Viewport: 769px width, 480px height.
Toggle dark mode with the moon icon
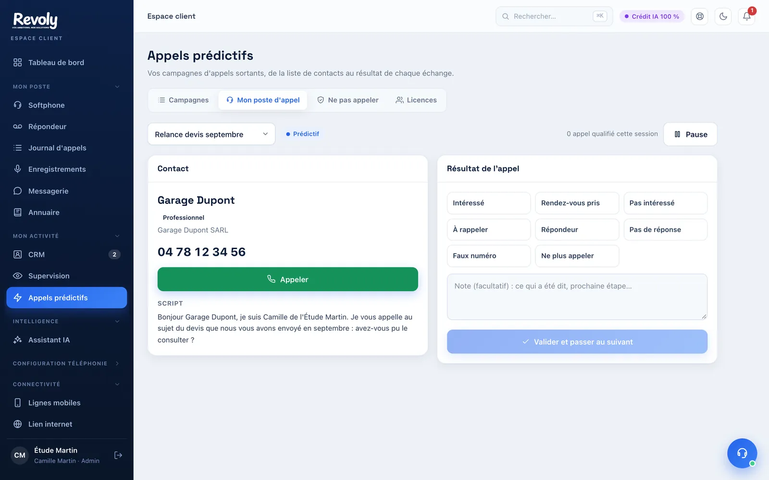723,16
